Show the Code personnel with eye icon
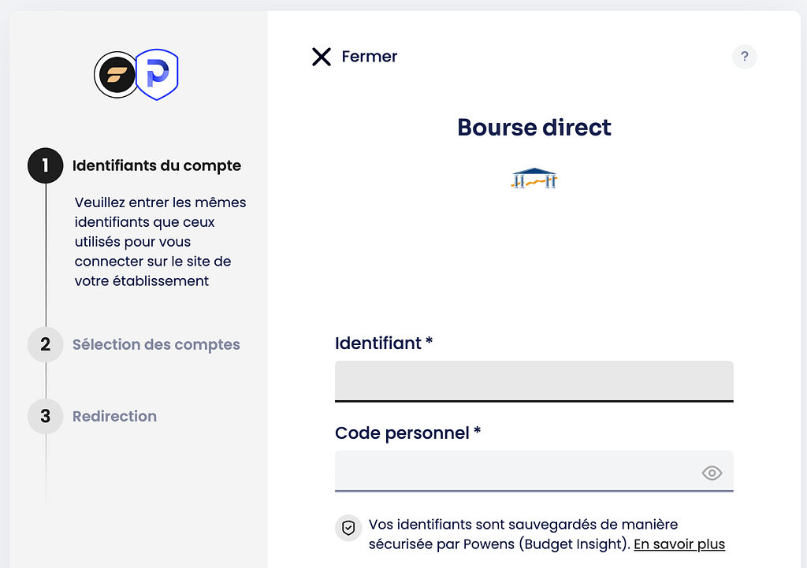Image resolution: width=807 pixels, height=568 pixels. click(712, 473)
